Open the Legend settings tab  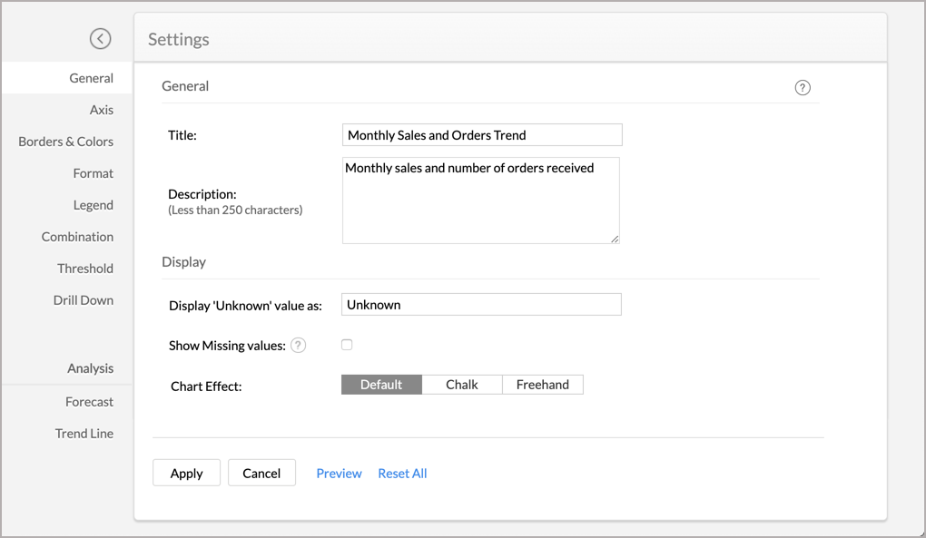94,205
